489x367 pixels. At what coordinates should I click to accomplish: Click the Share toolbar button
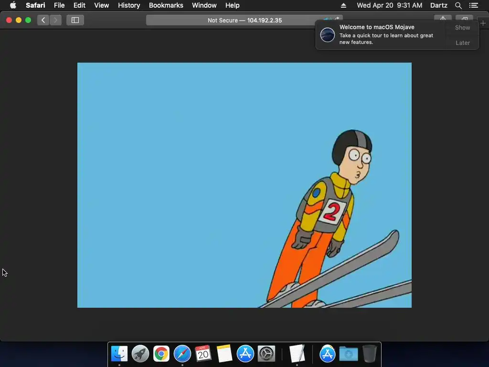(443, 19)
